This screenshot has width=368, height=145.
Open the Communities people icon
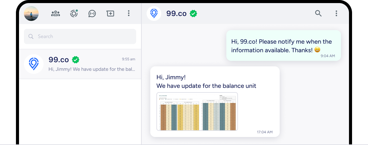(x=56, y=14)
